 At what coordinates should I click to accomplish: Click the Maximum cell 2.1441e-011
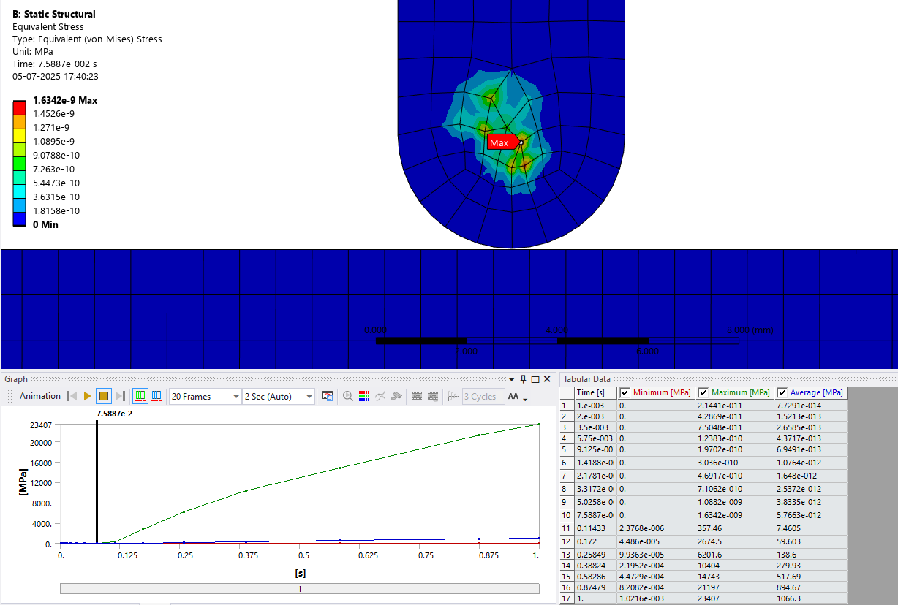click(x=736, y=405)
